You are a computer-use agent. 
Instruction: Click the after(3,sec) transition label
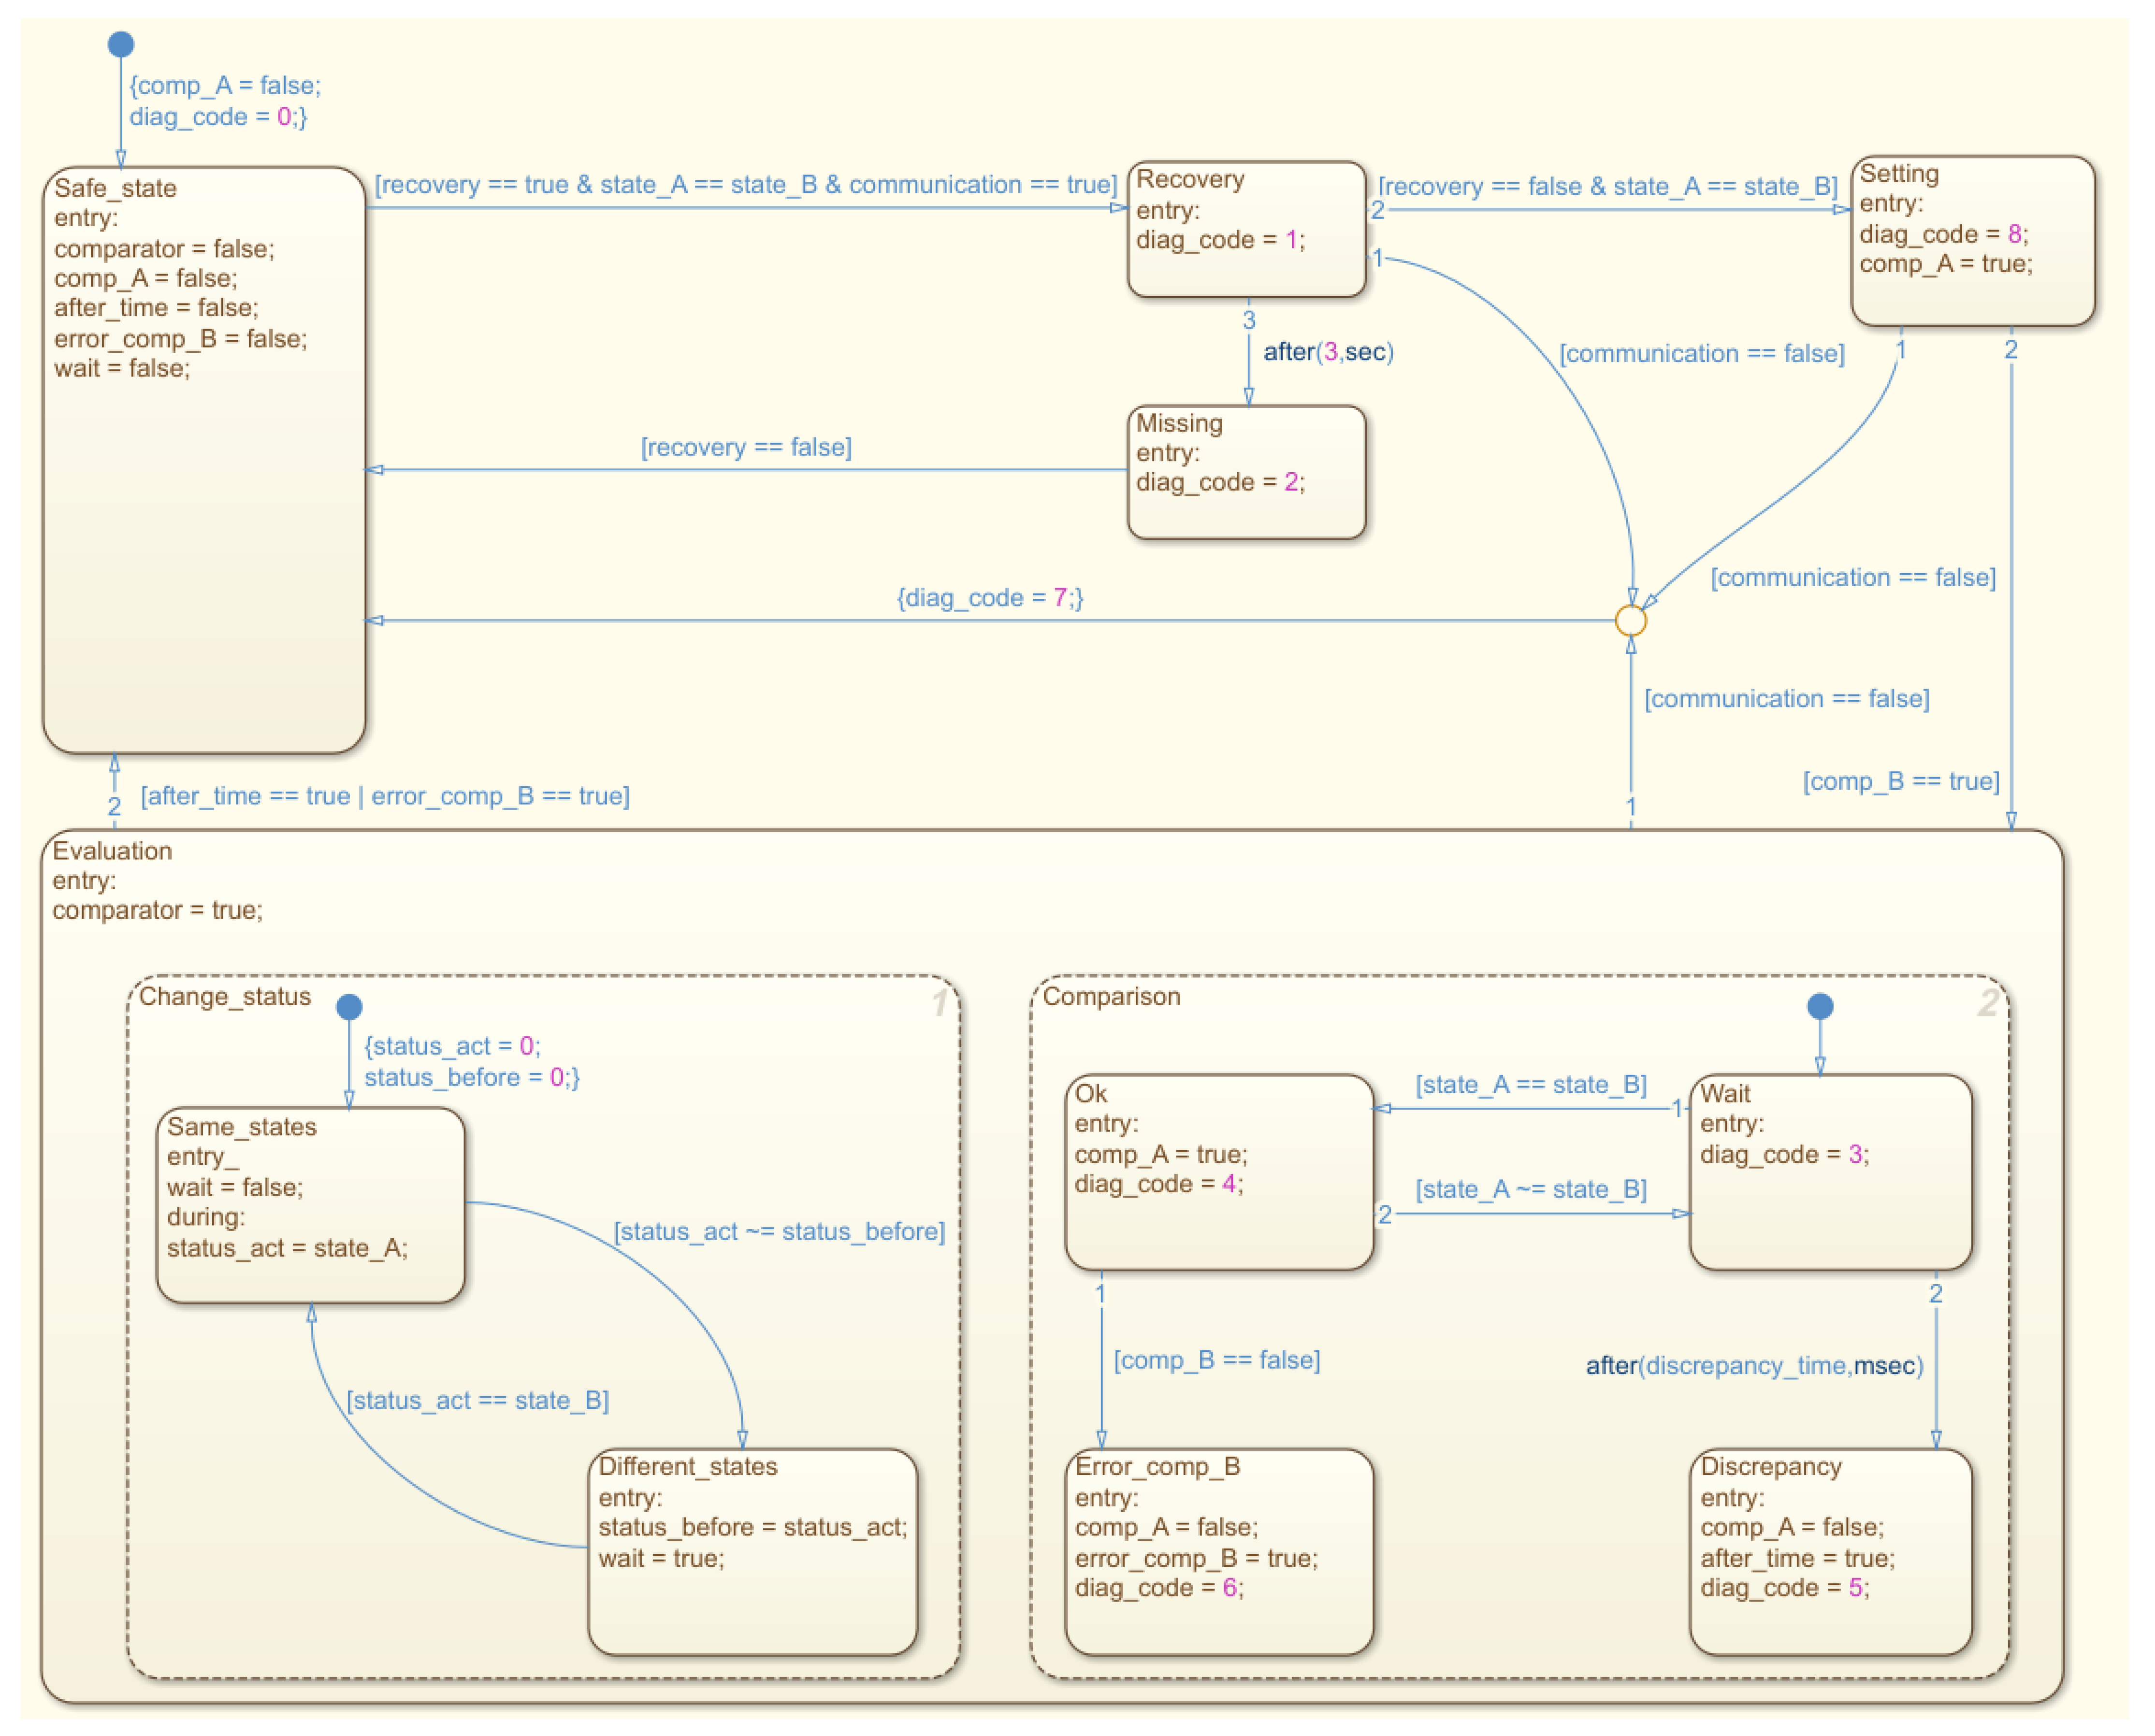(x=1328, y=352)
